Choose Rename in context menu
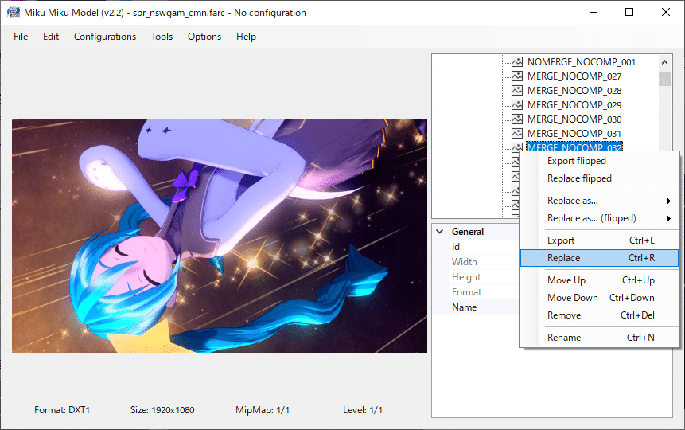The image size is (685, 430). [x=599, y=338]
